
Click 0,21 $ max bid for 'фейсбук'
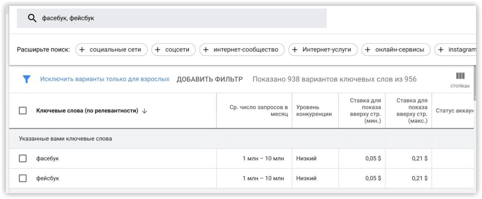pos(419,178)
